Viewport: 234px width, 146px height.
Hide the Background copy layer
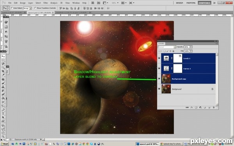click(x=159, y=79)
